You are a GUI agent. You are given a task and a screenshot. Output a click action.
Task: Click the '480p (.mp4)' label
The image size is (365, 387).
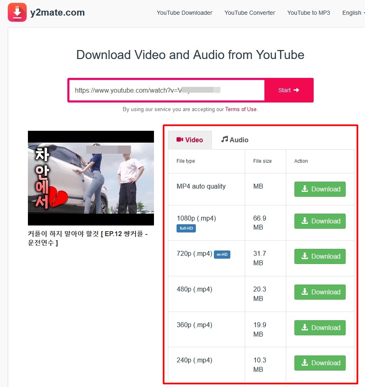(x=194, y=289)
